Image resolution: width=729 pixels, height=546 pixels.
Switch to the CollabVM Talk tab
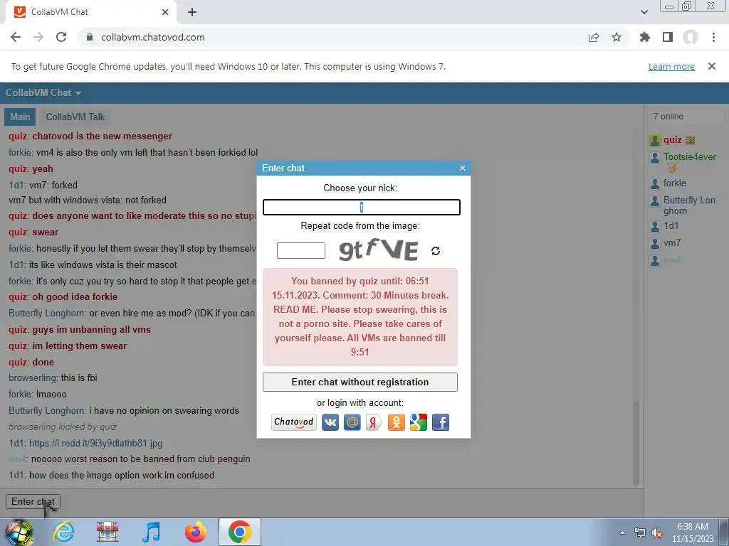[75, 117]
